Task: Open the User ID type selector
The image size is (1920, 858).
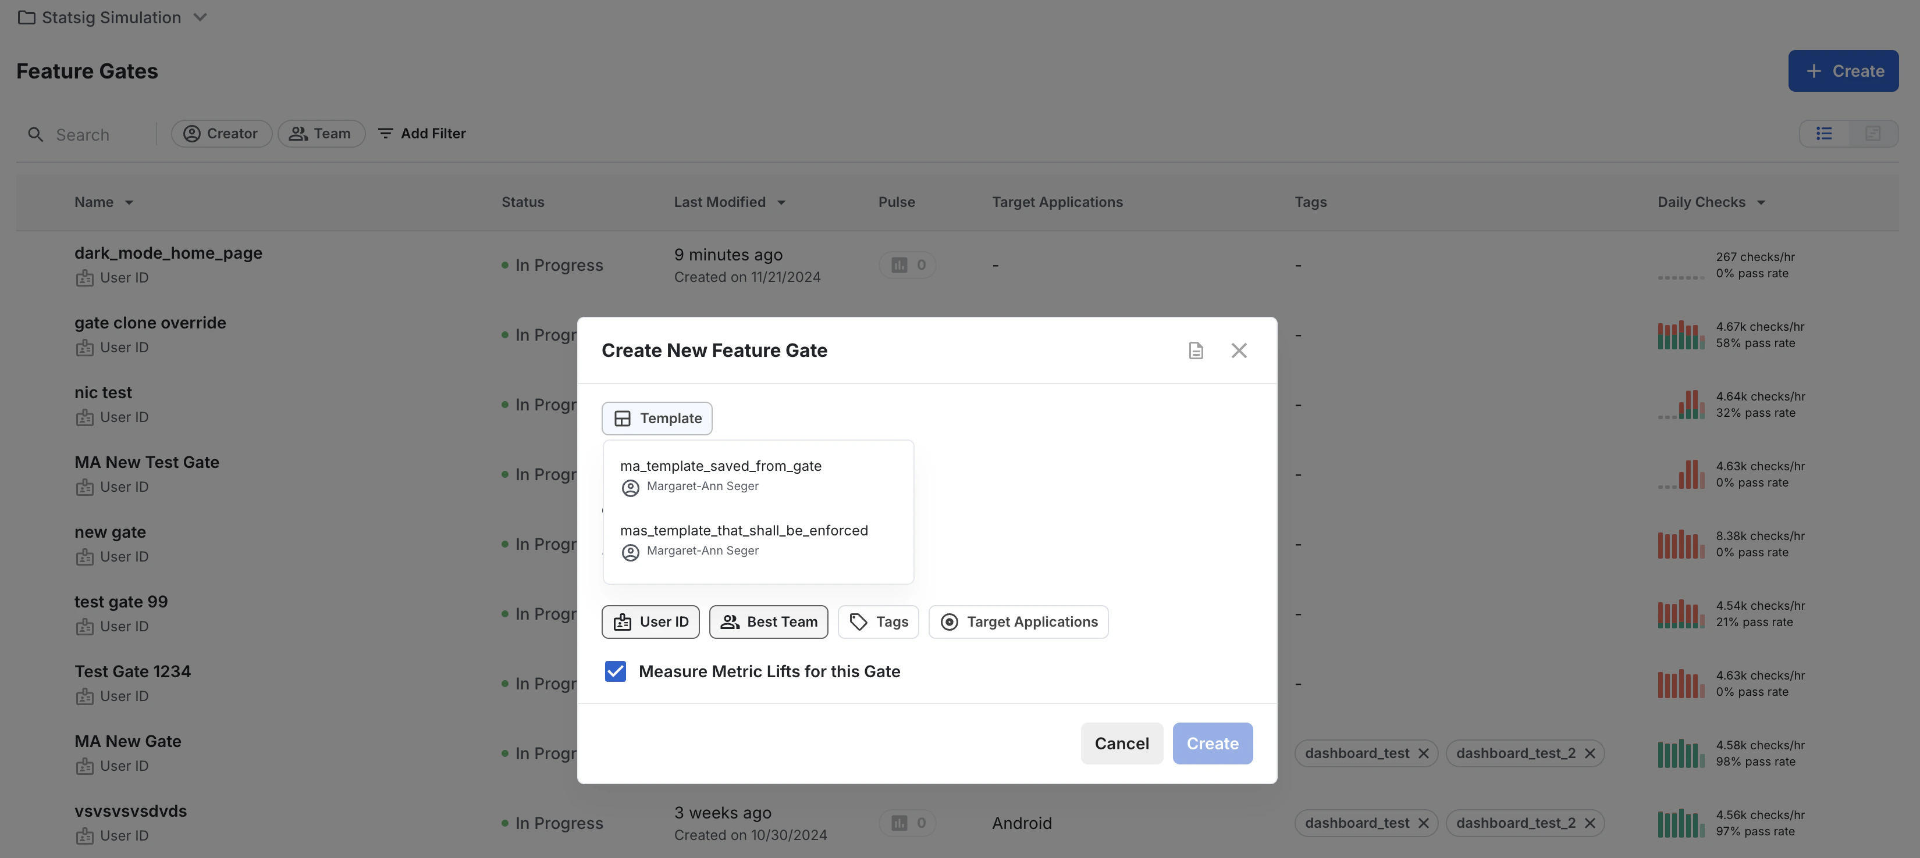Action: point(650,621)
